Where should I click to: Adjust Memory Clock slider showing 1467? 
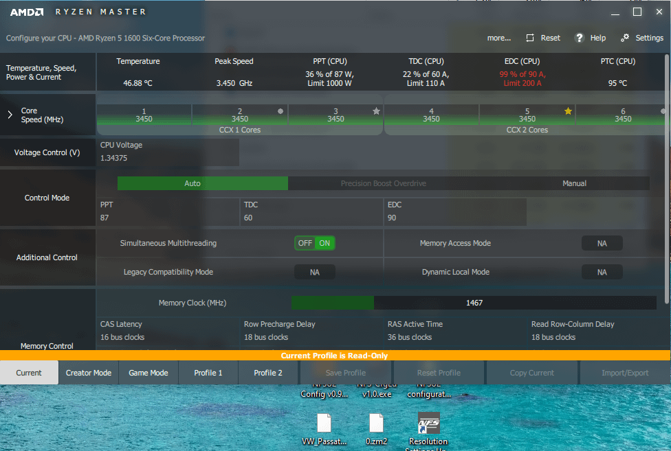[x=474, y=303]
